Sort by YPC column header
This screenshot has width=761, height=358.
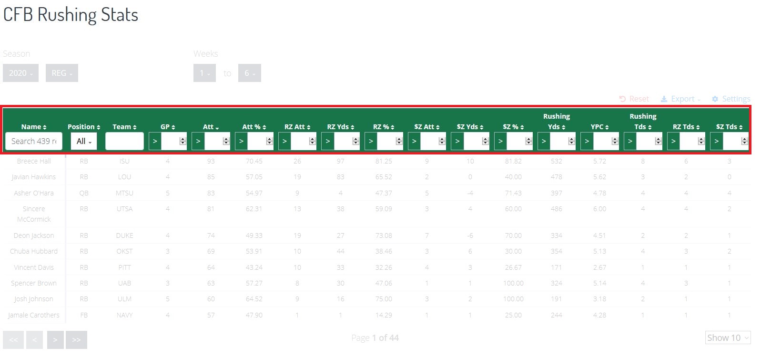(x=599, y=127)
